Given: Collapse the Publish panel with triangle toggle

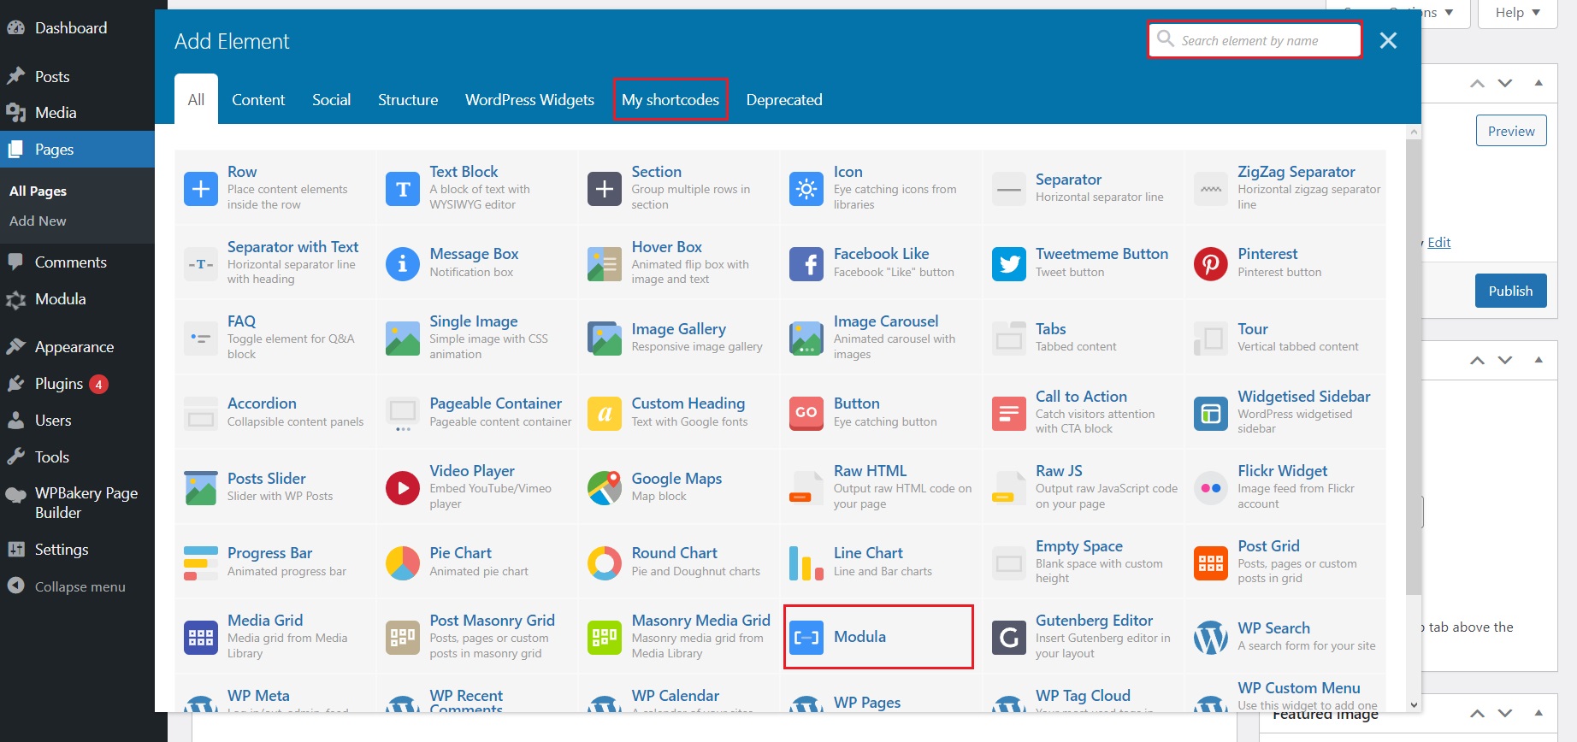Looking at the screenshot, I should 1539,83.
